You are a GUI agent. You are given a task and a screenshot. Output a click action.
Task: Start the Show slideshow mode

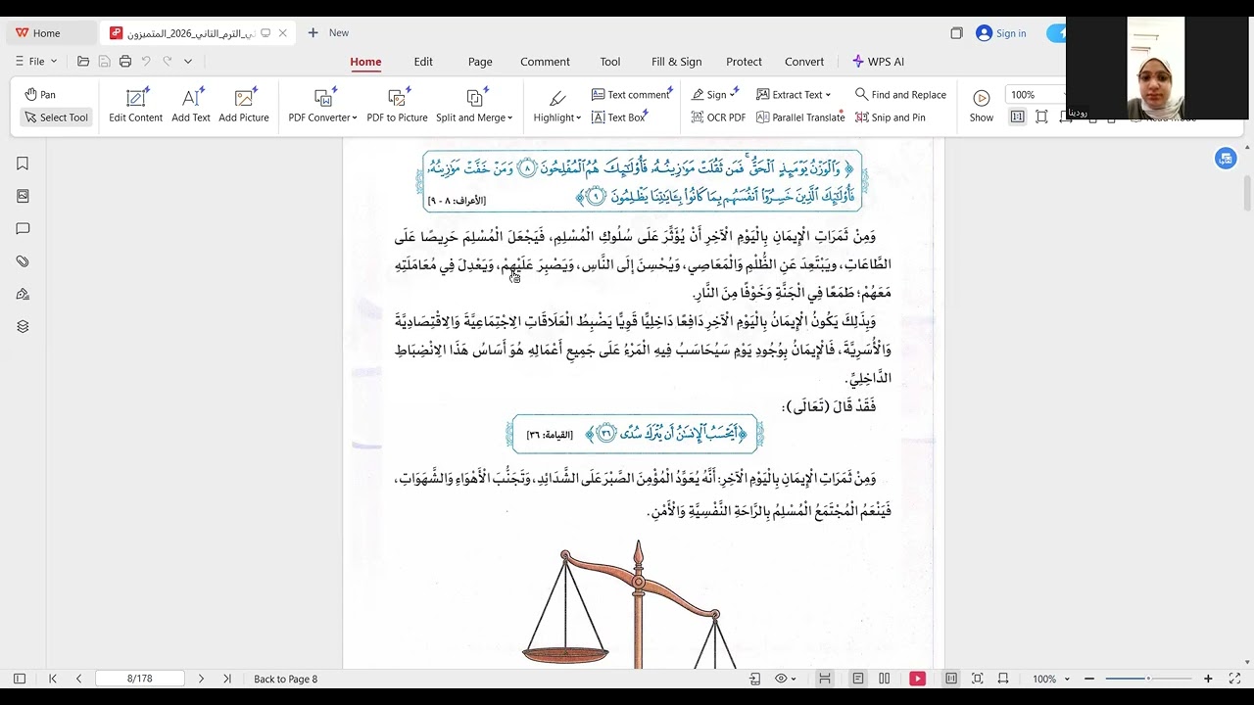coord(982,106)
